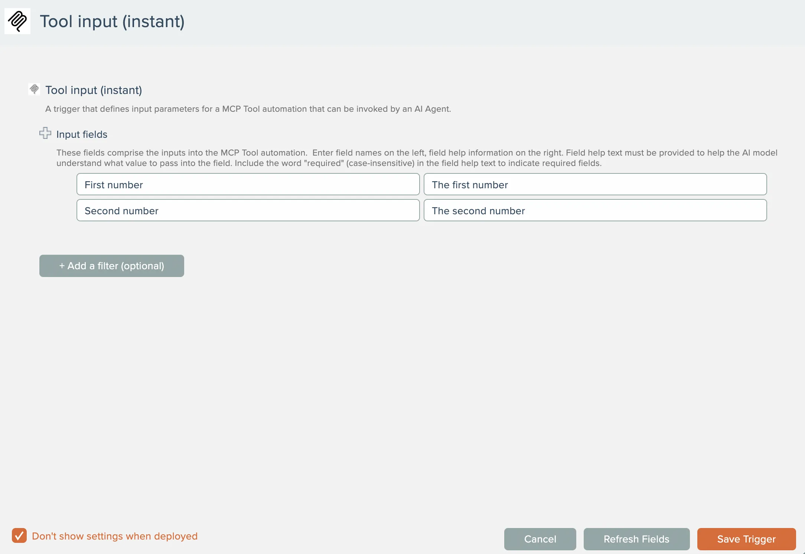The height and width of the screenshot is (554, 805).
Task: Click the large Tool input (instant) header title
Action: [x=112, y=22]
